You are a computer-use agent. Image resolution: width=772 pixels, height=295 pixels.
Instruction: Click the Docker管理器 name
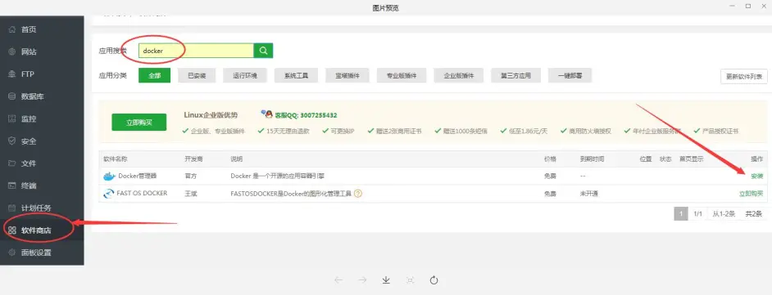pyautogui.click(x=138, y=177)
